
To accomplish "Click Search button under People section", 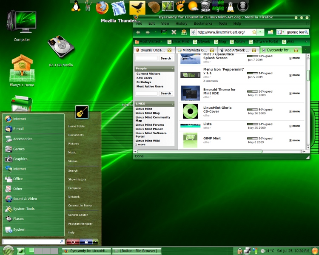I will coord(165,93).
